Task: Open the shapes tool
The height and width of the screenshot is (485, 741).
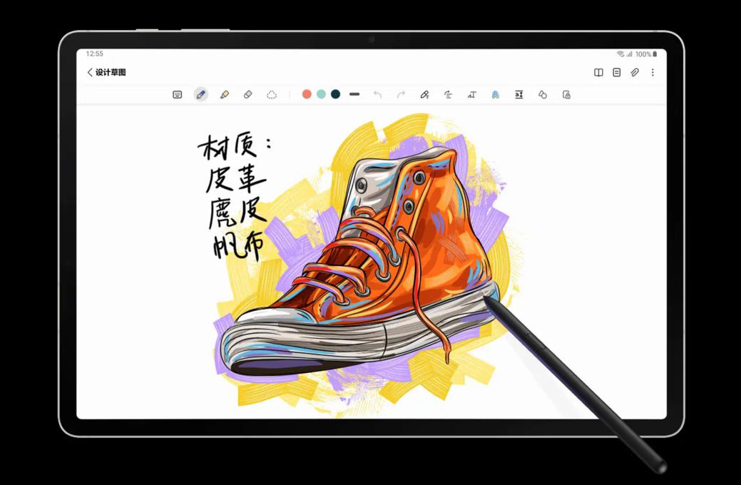Action: click(x=543, y=95)
